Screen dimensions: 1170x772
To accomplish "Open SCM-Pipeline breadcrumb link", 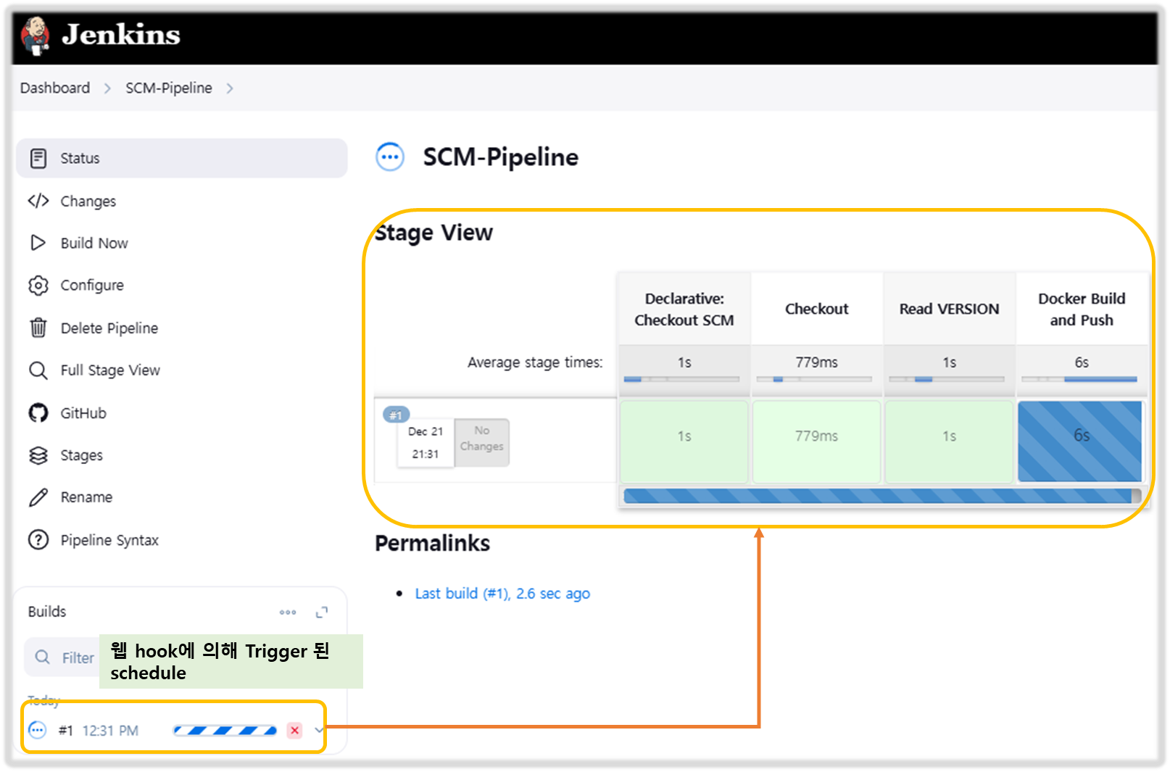I will click(169, 88).
